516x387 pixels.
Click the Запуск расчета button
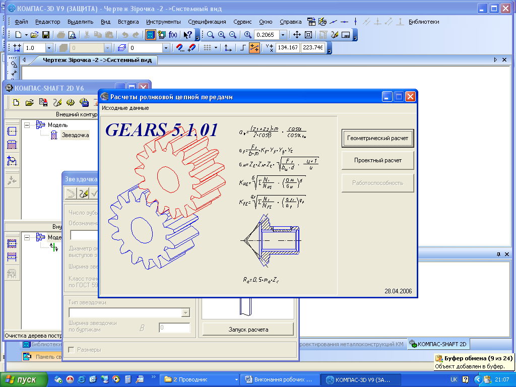248,330
